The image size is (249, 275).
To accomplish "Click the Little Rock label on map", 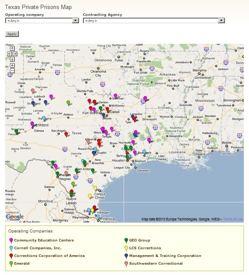I will tap(178, 80).
